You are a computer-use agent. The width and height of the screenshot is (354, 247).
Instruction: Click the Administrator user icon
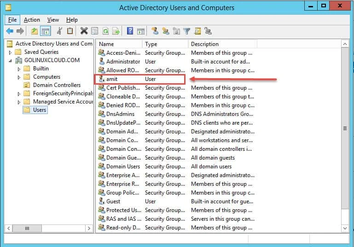point(102,61)
